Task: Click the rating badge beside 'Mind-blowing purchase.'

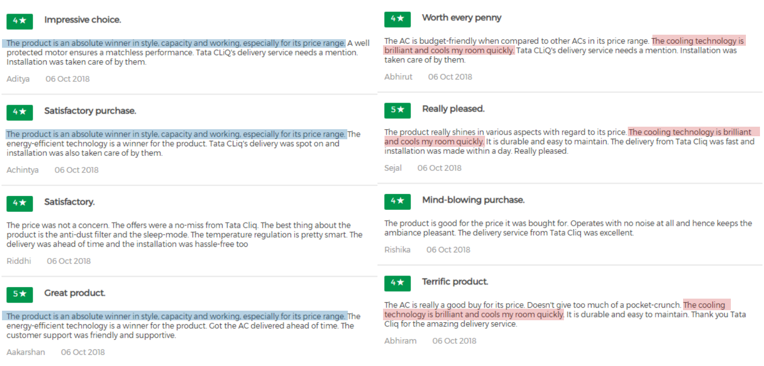Action: point(398,201)
